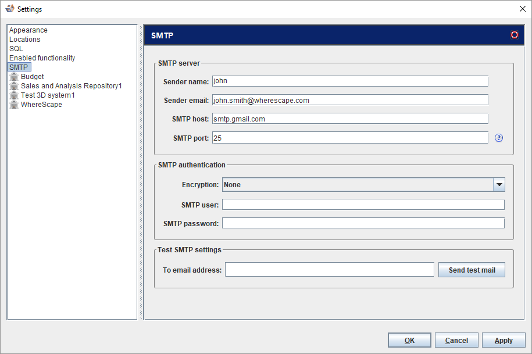Click the To email address field
532x354 pixels.
[x=329, y=270]
